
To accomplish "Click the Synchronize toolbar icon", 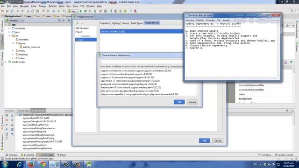I will [x=12, y=11].
